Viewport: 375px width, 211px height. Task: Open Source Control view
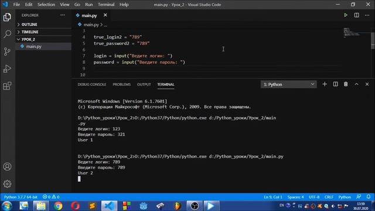coord(7,52)
